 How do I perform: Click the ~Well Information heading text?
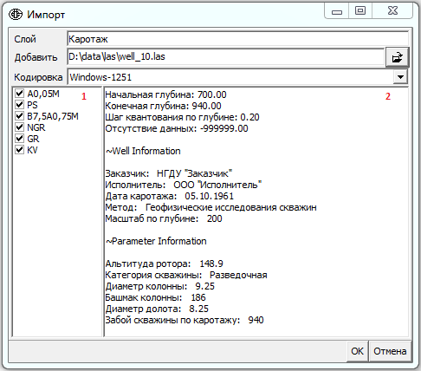[x=143, y=151]
